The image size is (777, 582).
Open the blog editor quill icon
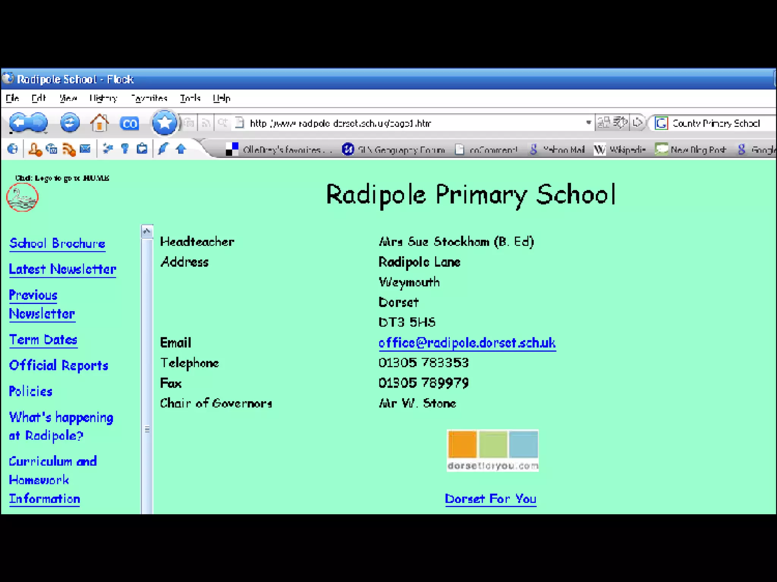point(163,149)
